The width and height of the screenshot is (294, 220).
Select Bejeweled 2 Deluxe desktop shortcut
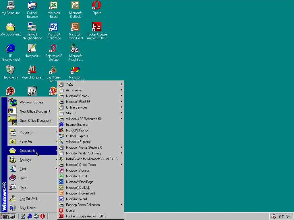54,53
